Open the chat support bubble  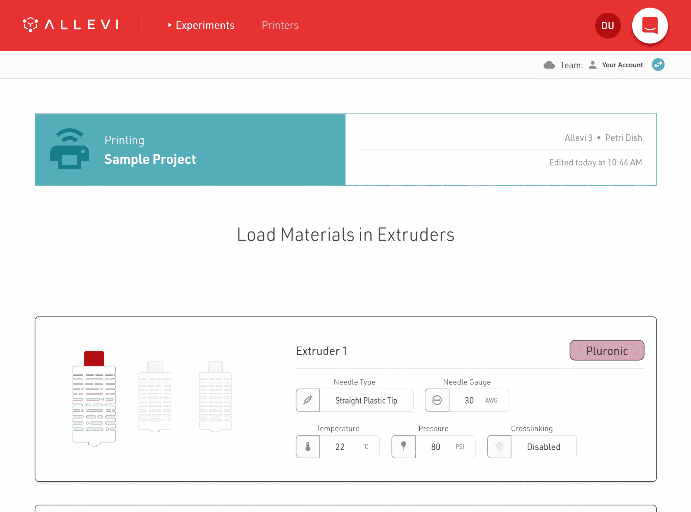[x=650, y=26]
